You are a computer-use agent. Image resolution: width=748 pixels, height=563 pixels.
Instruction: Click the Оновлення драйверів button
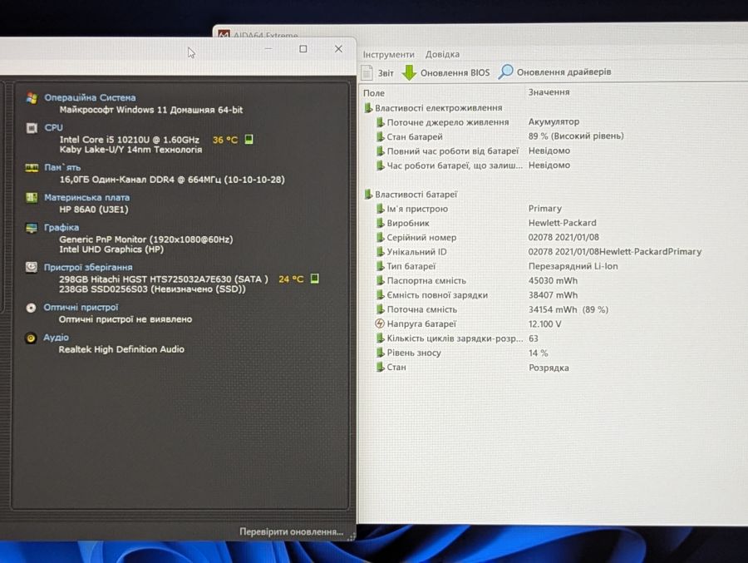[554, 72]
